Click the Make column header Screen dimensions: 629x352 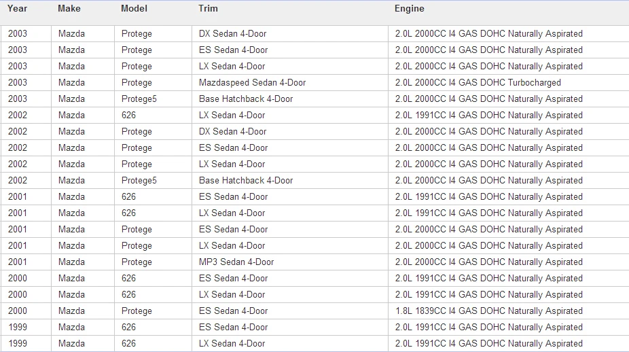[x=69, y=9]
